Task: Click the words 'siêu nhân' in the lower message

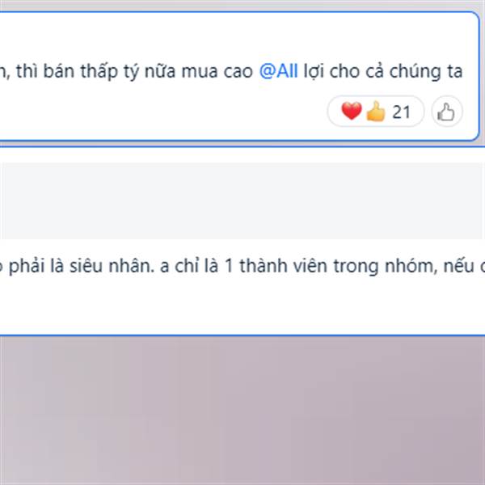Action: pos(112,266)
